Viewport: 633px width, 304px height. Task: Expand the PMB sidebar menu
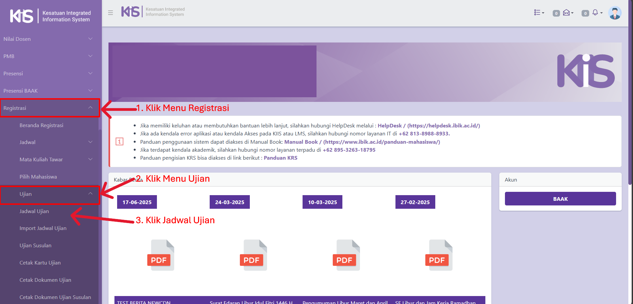(x=48, y=56)
